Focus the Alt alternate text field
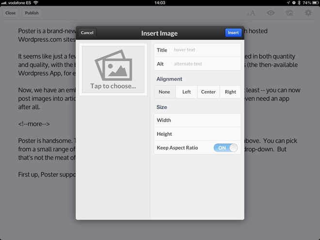This screenshot has width=320, height=240. (206, 64)
